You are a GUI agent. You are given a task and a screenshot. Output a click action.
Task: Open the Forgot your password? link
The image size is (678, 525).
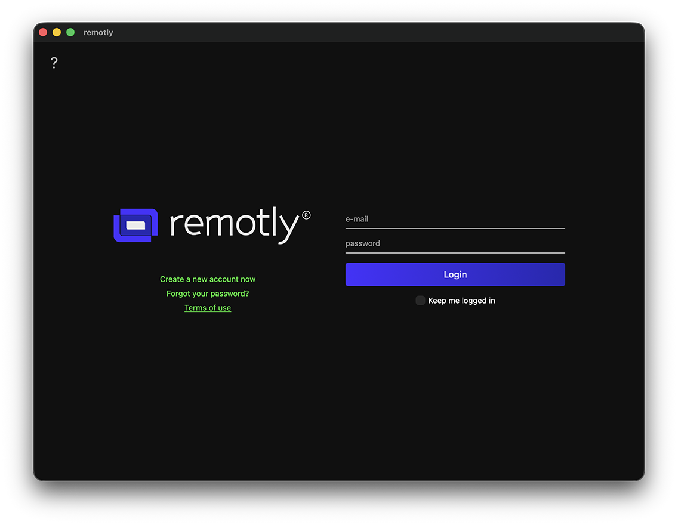(208, 294)
